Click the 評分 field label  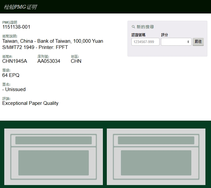[x=164, y=35]
